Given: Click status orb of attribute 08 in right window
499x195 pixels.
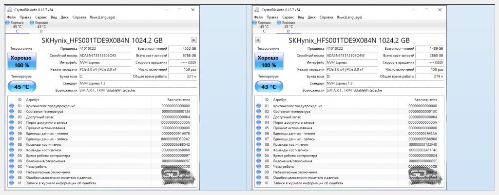Looking at the screenshot, I should coord(259,145).
